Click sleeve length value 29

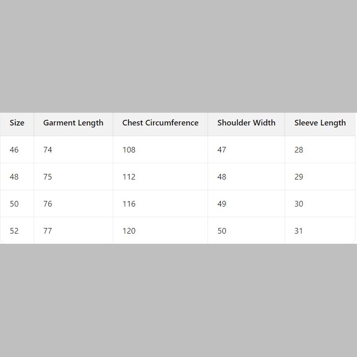[x=299, y=177]
